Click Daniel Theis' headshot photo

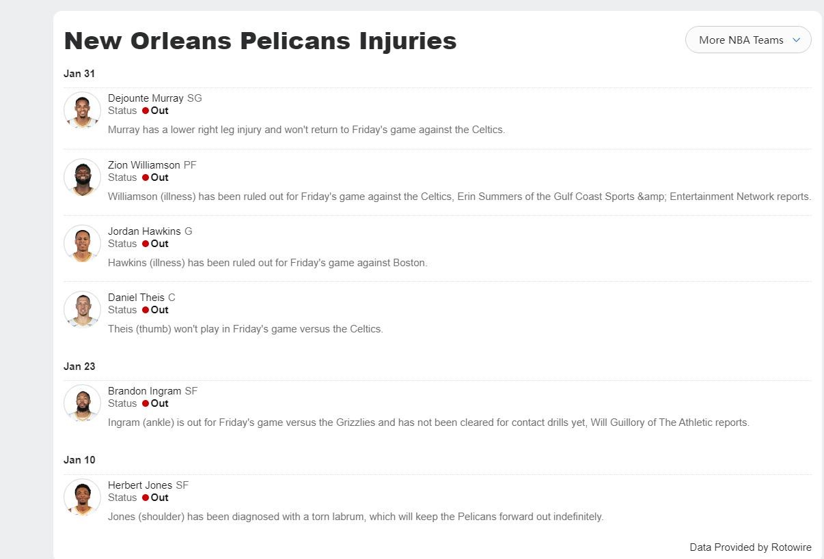tap(83, 310)
